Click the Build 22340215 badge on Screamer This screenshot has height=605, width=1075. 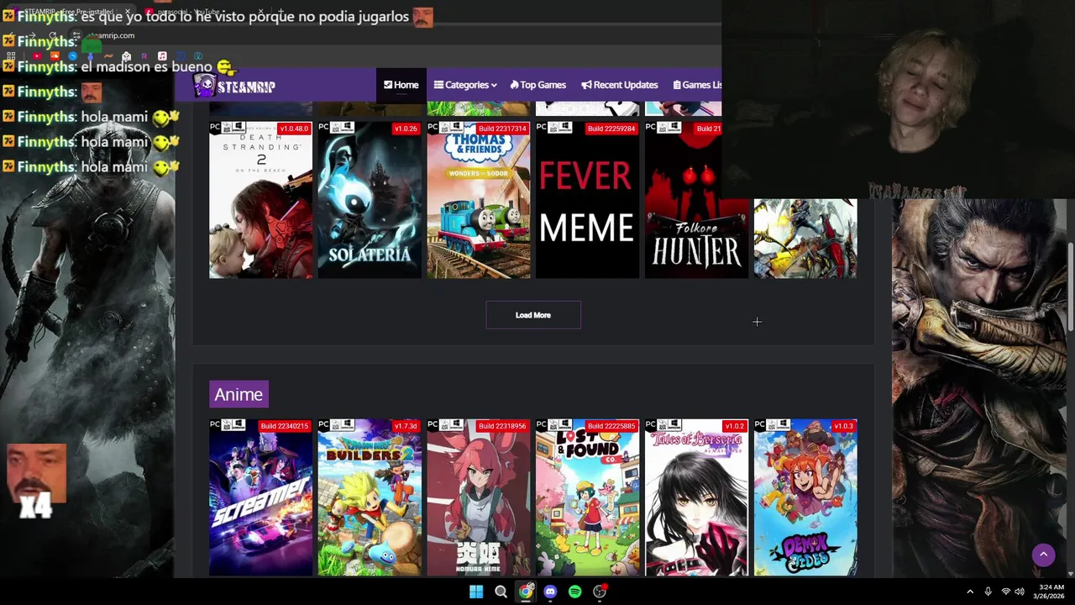(x=285, y=426)
